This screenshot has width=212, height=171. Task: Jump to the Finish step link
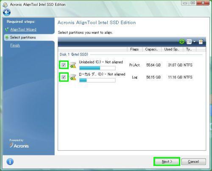[x=15, y=45]
